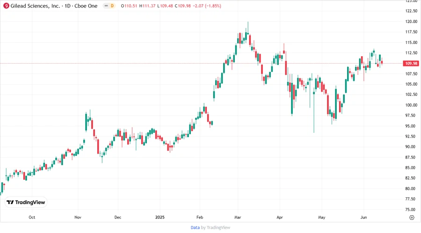The image size is (421, 233).
Task: Click the 97.50 price axis label
Action: (x=411, y=116)
